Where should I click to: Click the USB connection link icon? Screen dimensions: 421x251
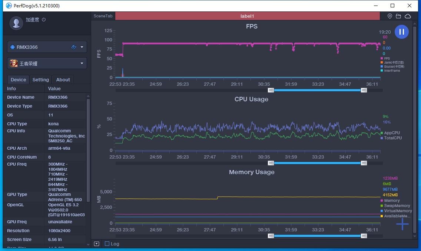pyautogui.click(x=74, y=47)
